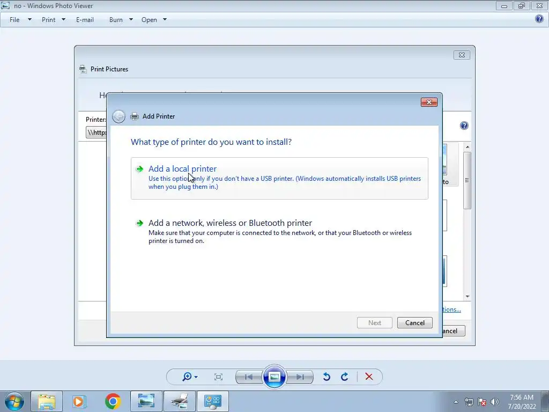
Task: Click the network tray icon
Action: coord(469,402)
